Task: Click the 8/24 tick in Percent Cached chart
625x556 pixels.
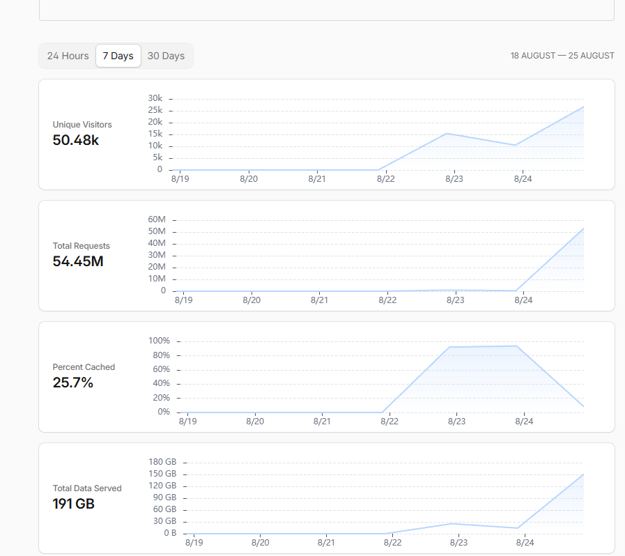Action: click(524, 422)
